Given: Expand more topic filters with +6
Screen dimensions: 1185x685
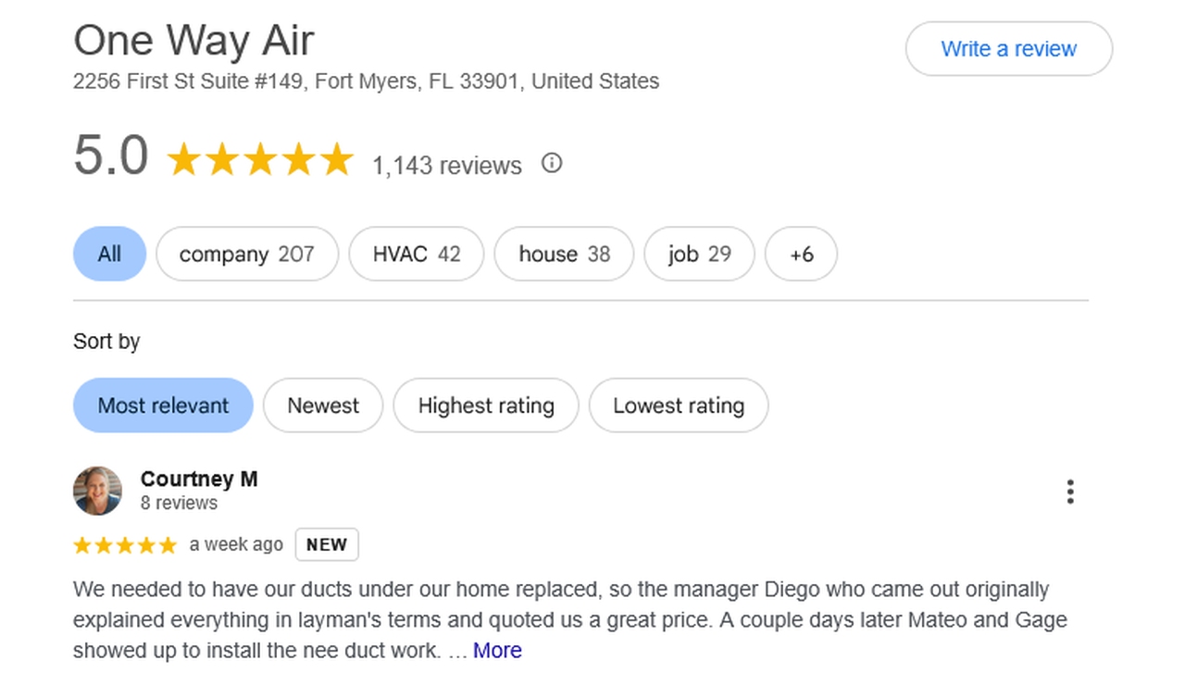Looking at the screenshot, I should [x=801, y=254].
